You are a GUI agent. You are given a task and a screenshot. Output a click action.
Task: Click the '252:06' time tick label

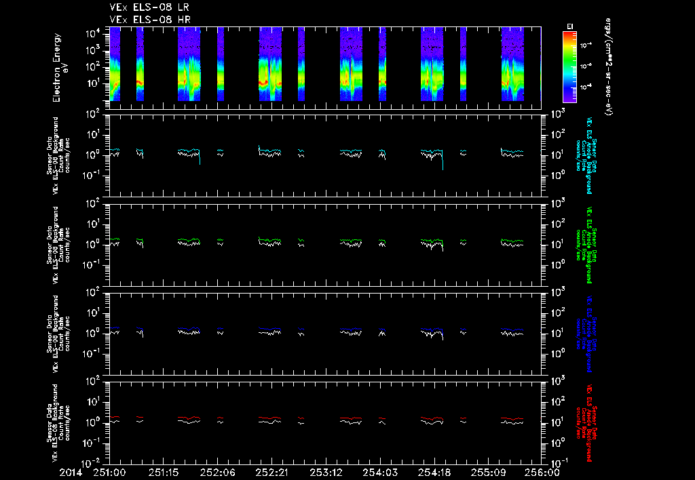[218, 473]
